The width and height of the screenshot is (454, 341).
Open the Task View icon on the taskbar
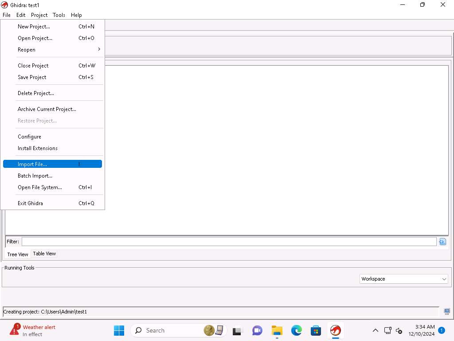(x=237, y=330)
